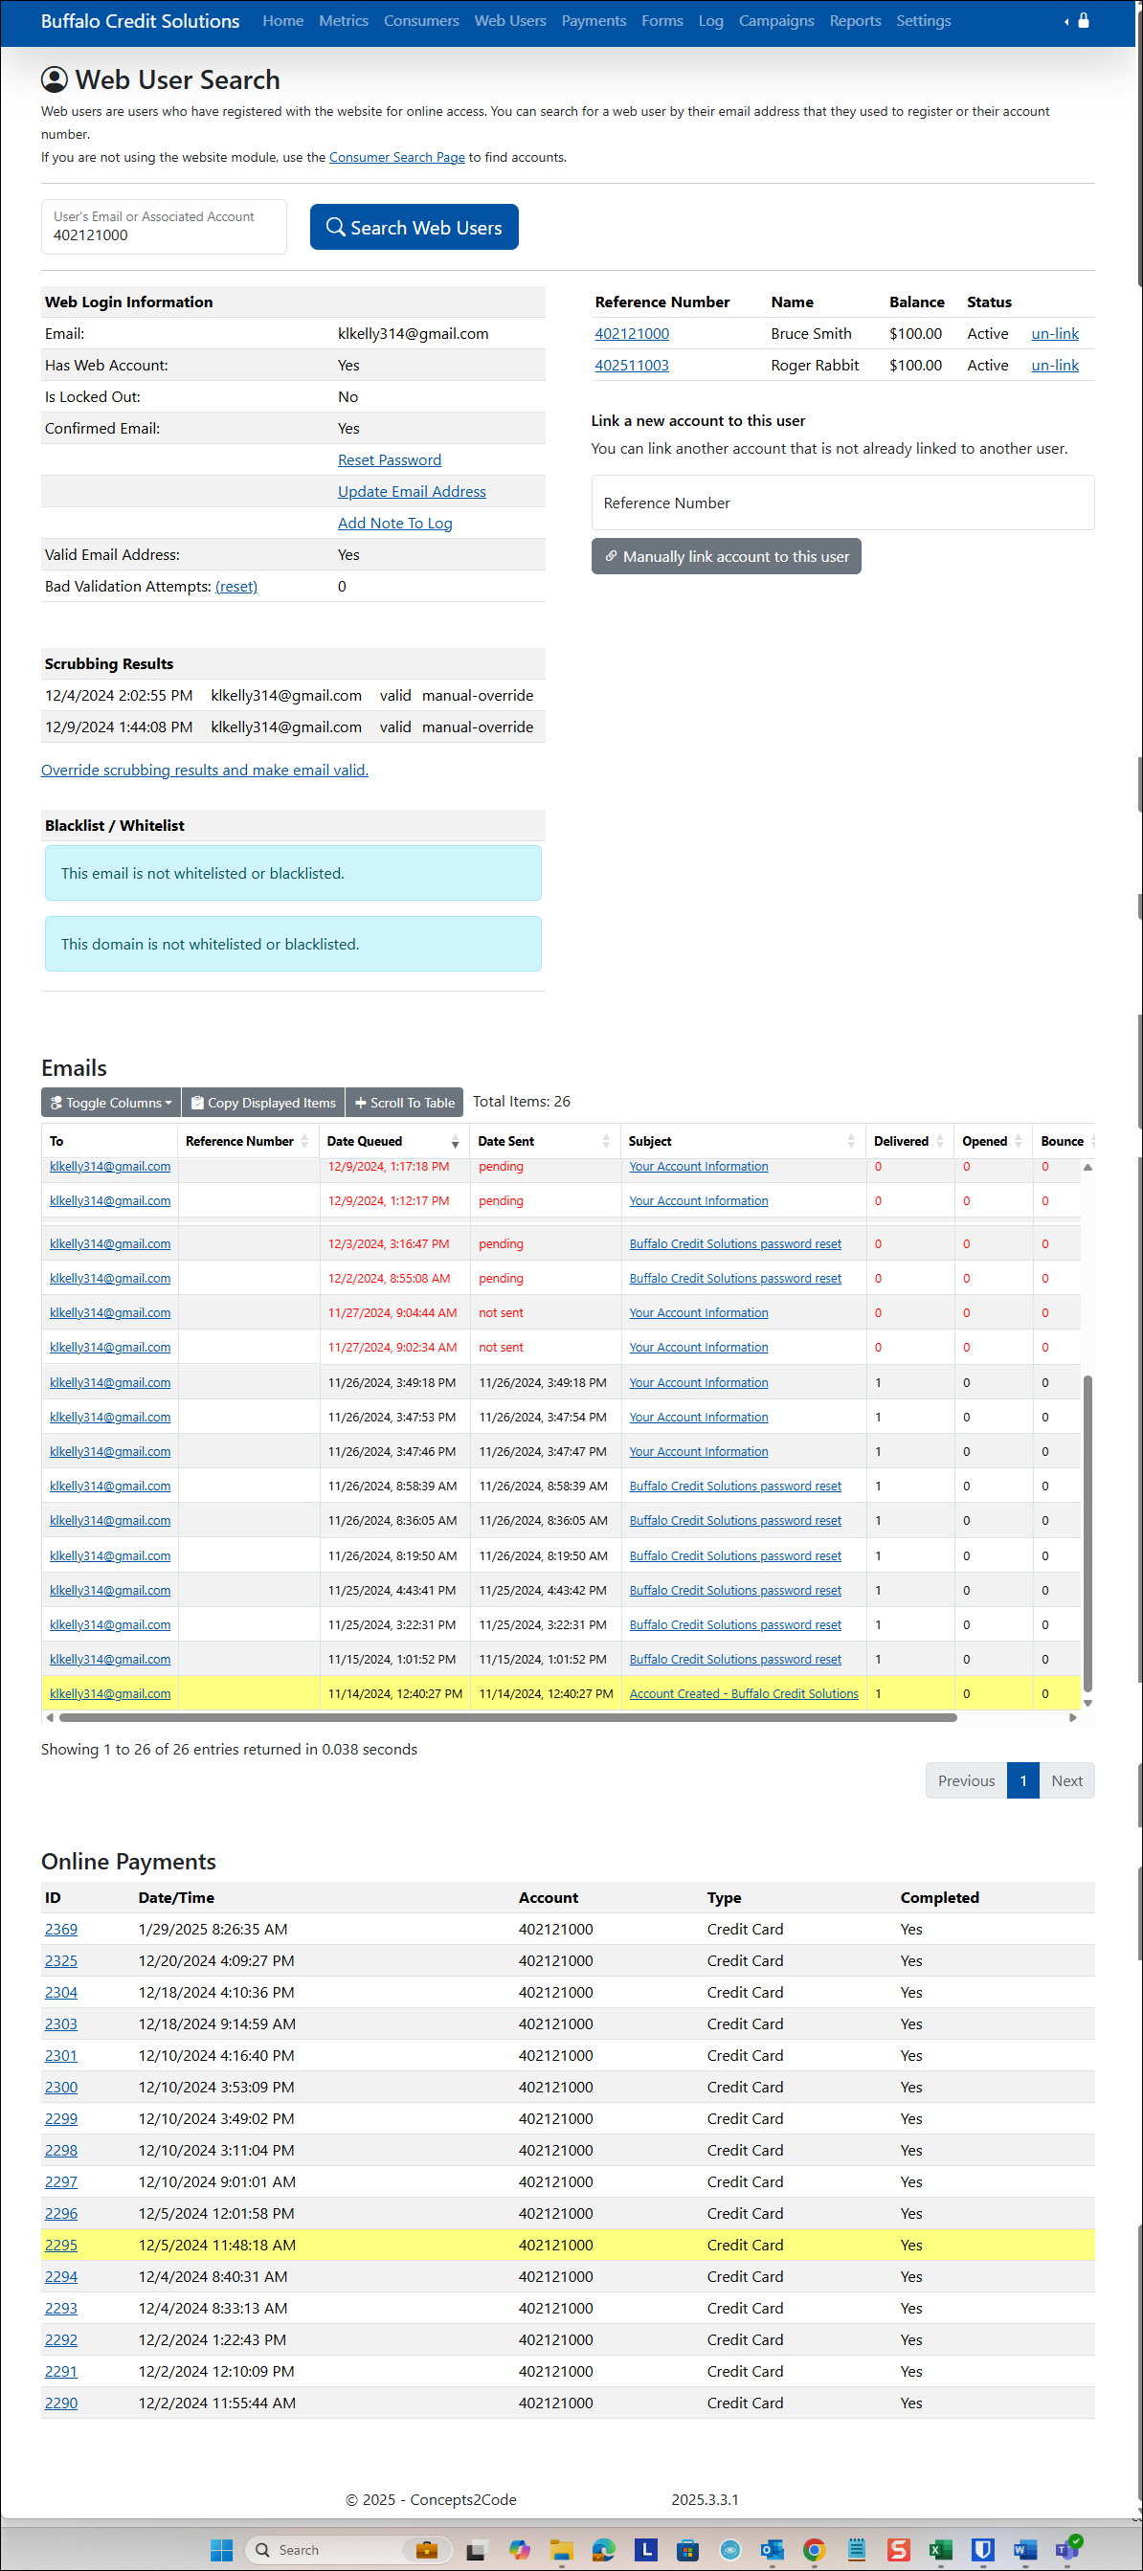Open Bitwarden from the taskbar
The width and height of the screenshot is (1143, 2571).
point(982,2550)
